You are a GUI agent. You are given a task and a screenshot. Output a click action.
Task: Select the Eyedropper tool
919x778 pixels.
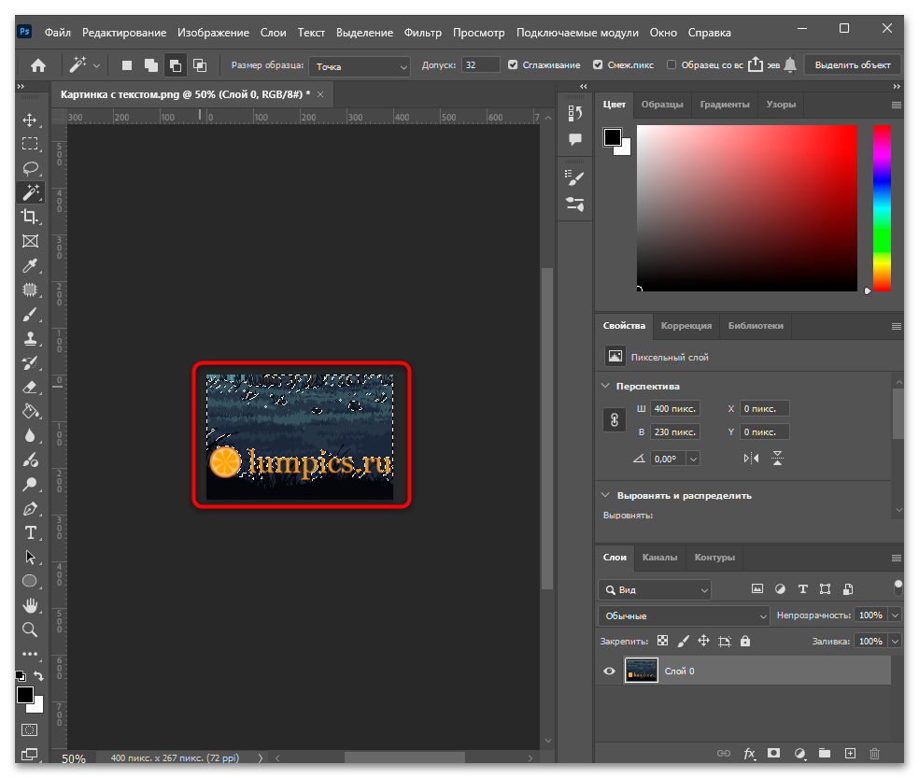[30, 265]
